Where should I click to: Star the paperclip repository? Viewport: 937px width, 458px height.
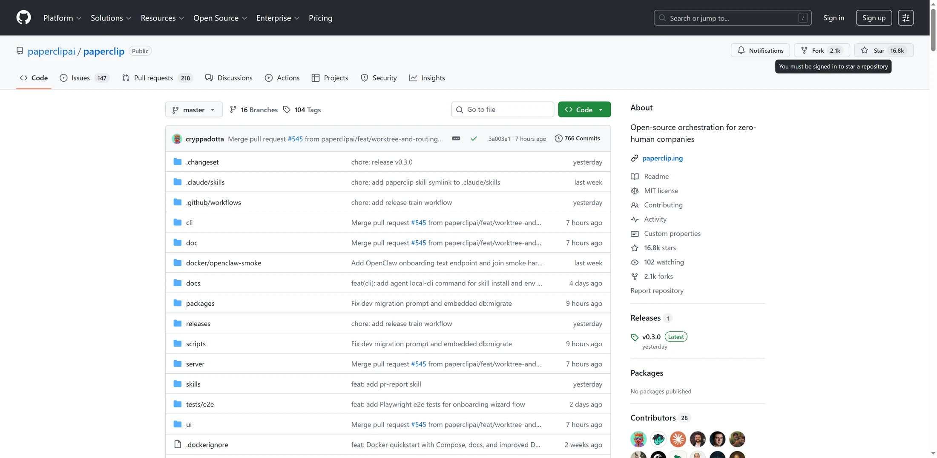point(884,51)
